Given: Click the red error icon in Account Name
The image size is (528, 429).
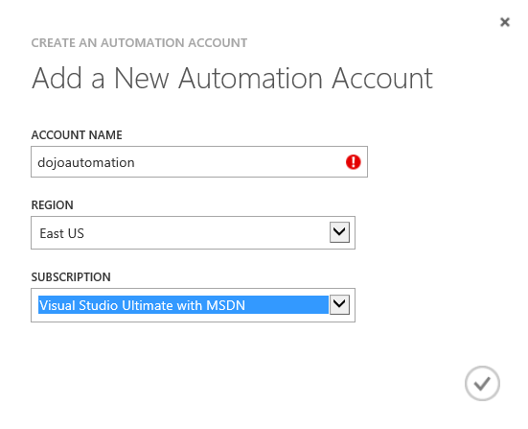Looking at the screenshot, I should point(353,162).
